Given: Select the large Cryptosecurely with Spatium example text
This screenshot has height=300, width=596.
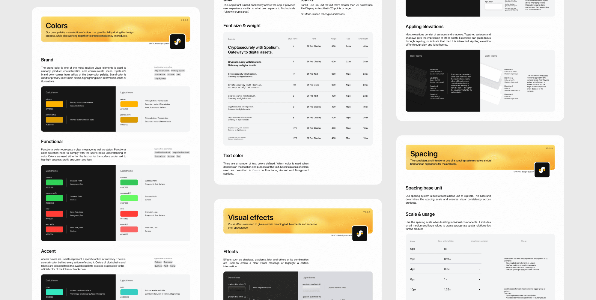Looking at the screenshot, I should coord(254,50).
